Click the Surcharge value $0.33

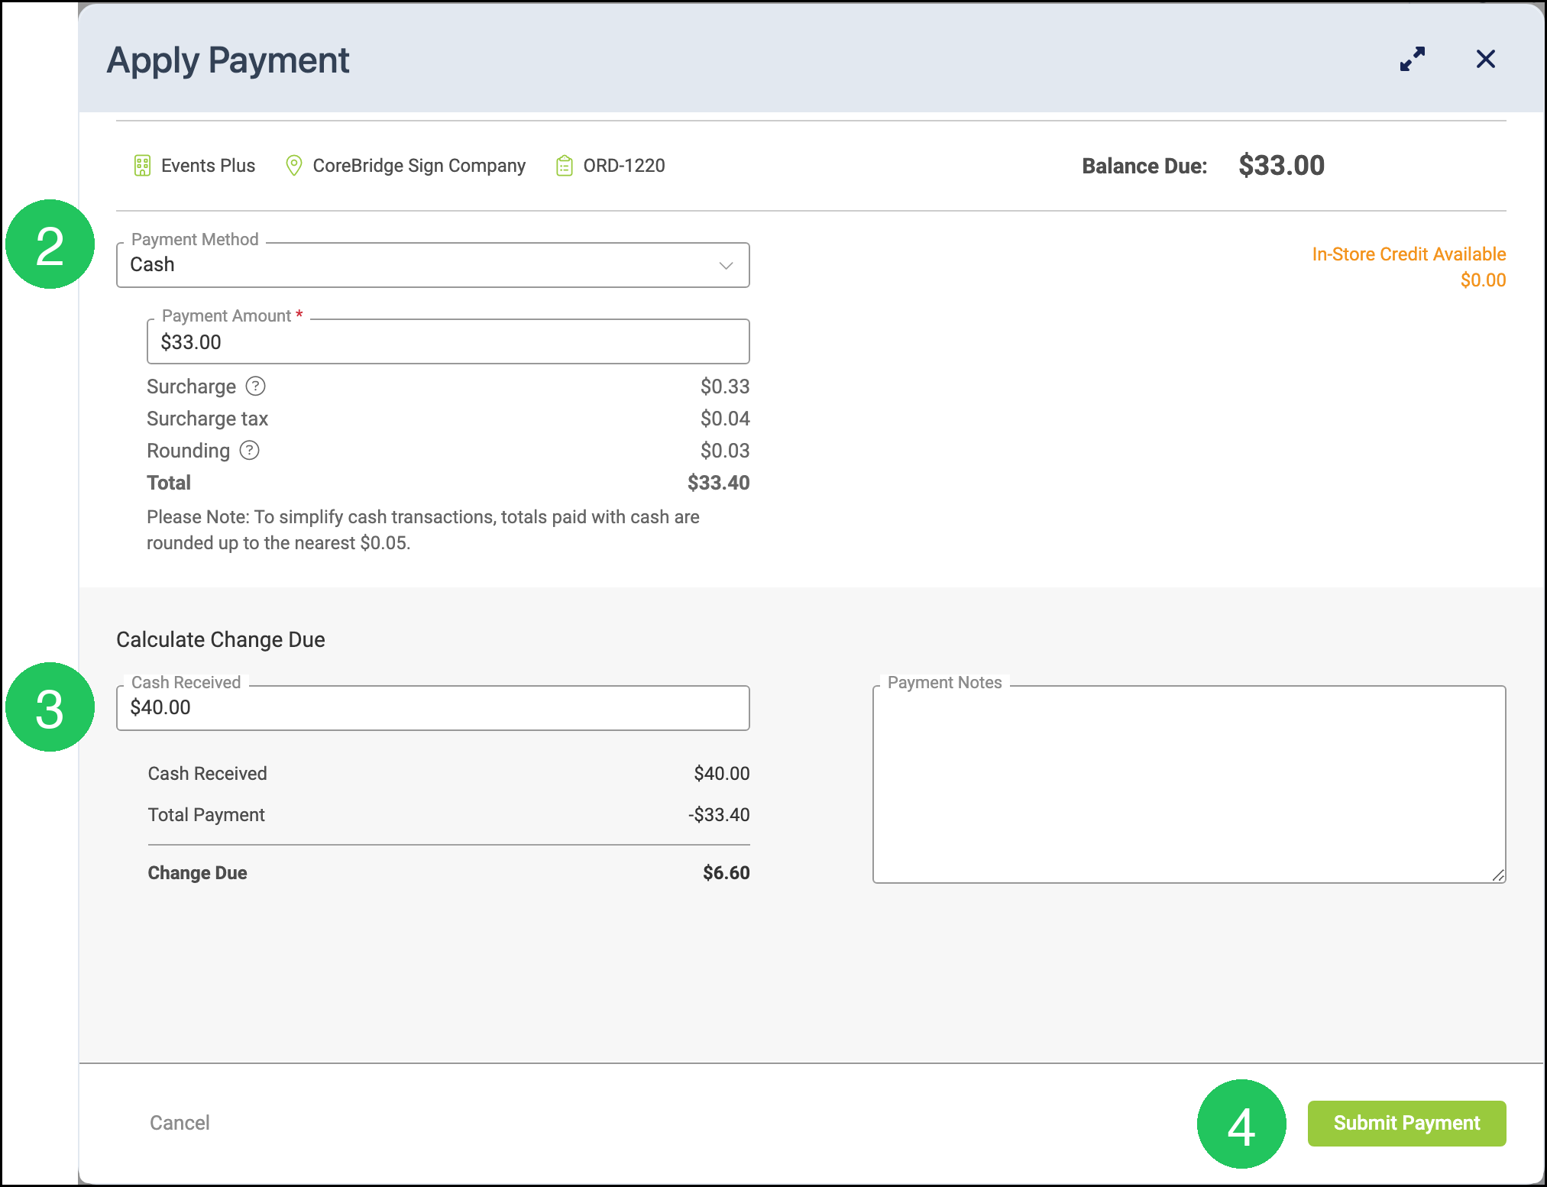[x=725, y=387]
